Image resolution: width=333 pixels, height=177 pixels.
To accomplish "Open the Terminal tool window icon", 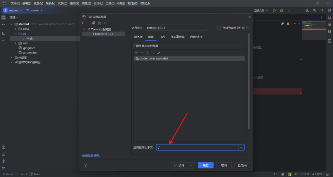I will click(3, 154).
